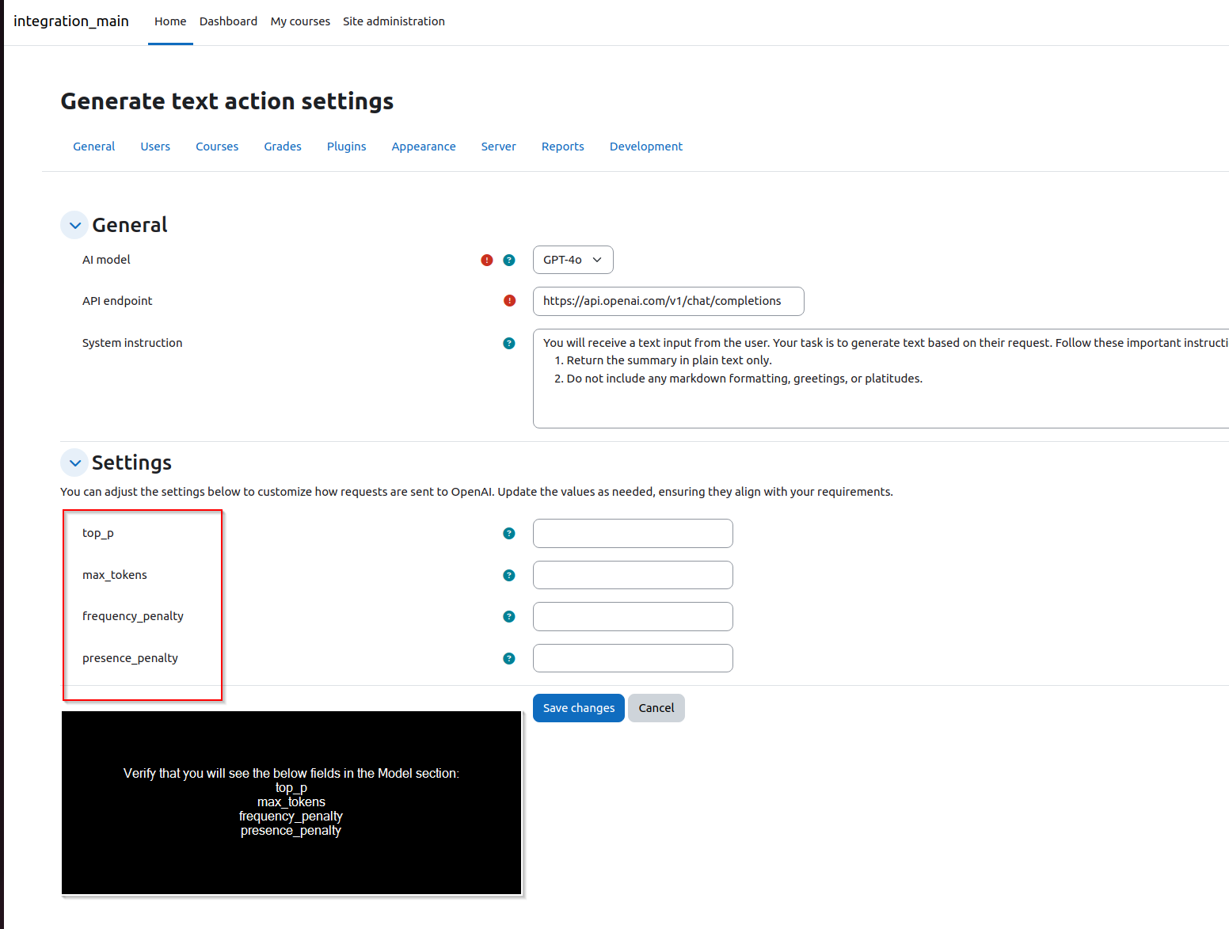Focus the top_p input field
The image size is (1229, 929).
[x=633, y=534]
